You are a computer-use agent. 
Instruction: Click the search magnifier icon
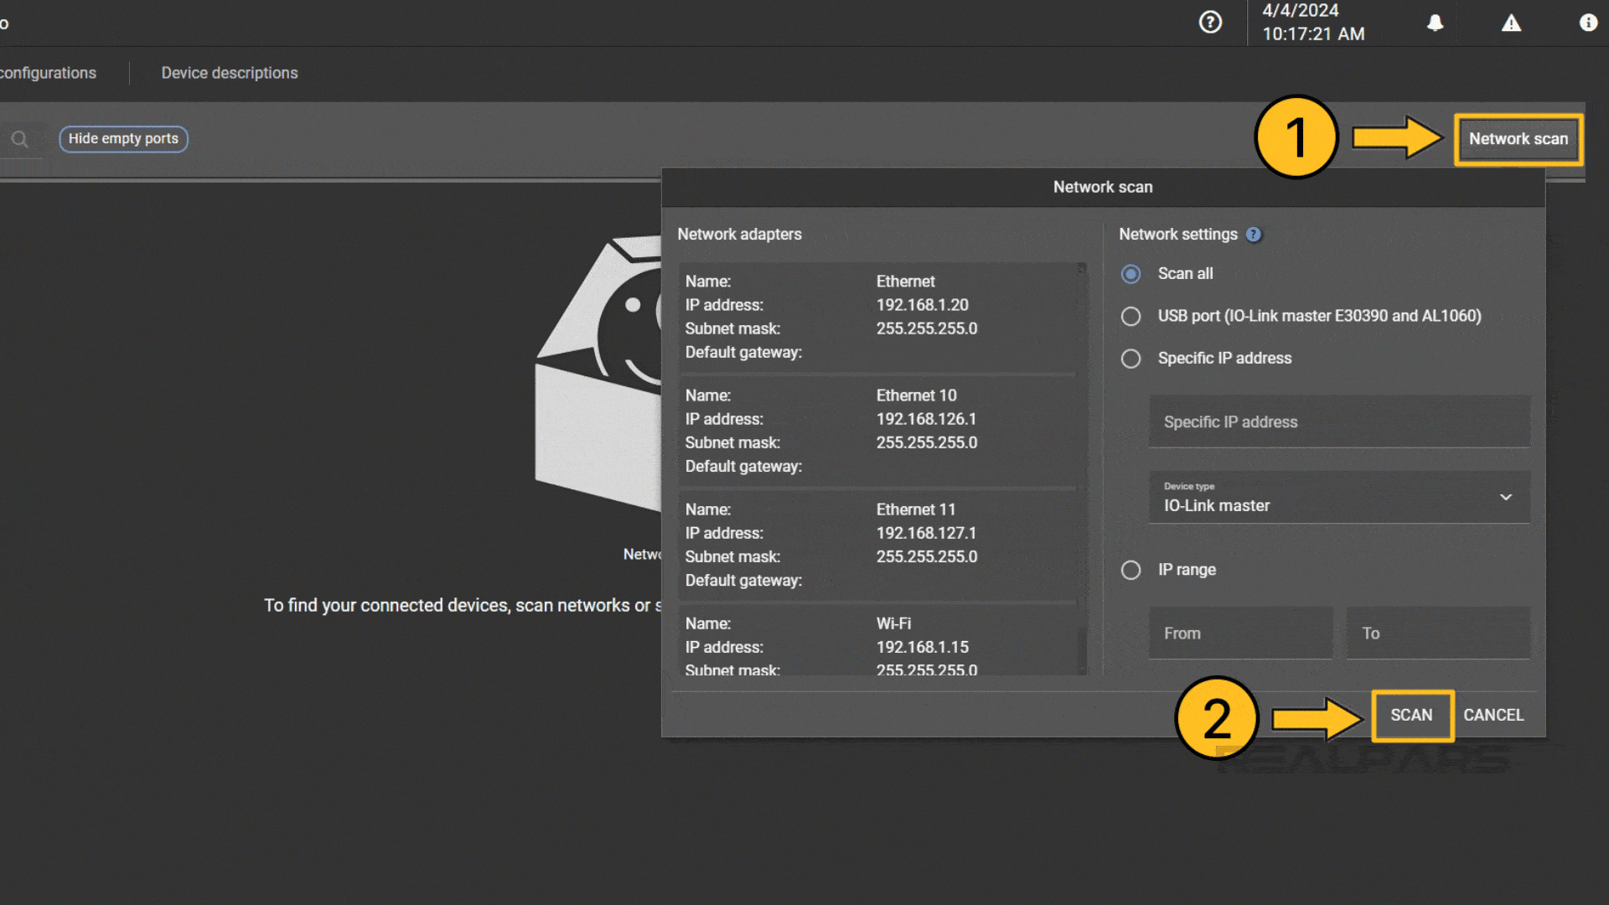coord(19,139)
